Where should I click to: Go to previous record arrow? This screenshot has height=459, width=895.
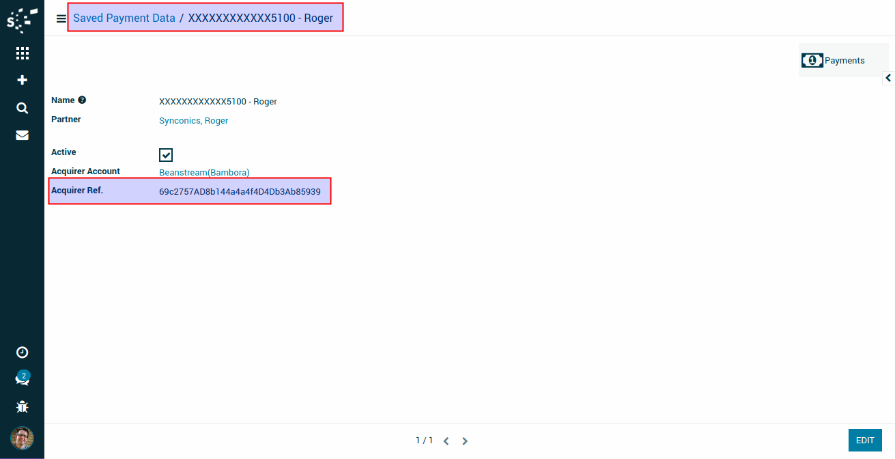(446, 441)
